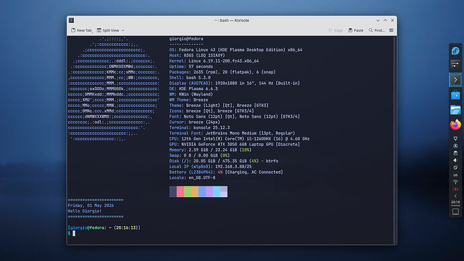Open the Dolphin file manager
The width and height of the screenshot is (464, 261).
[455, 110]
